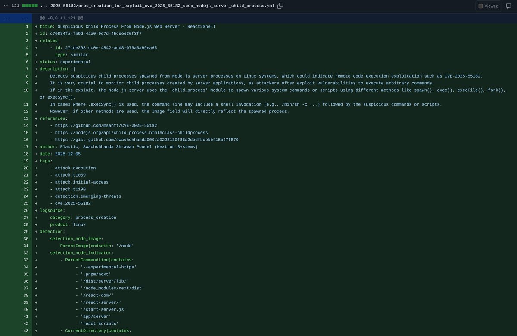The width and height of the screenshot is (517, 336).
Task: Click the '/dist/server/lib/' value
Action: pyautogui.click(x=105, y=281)
